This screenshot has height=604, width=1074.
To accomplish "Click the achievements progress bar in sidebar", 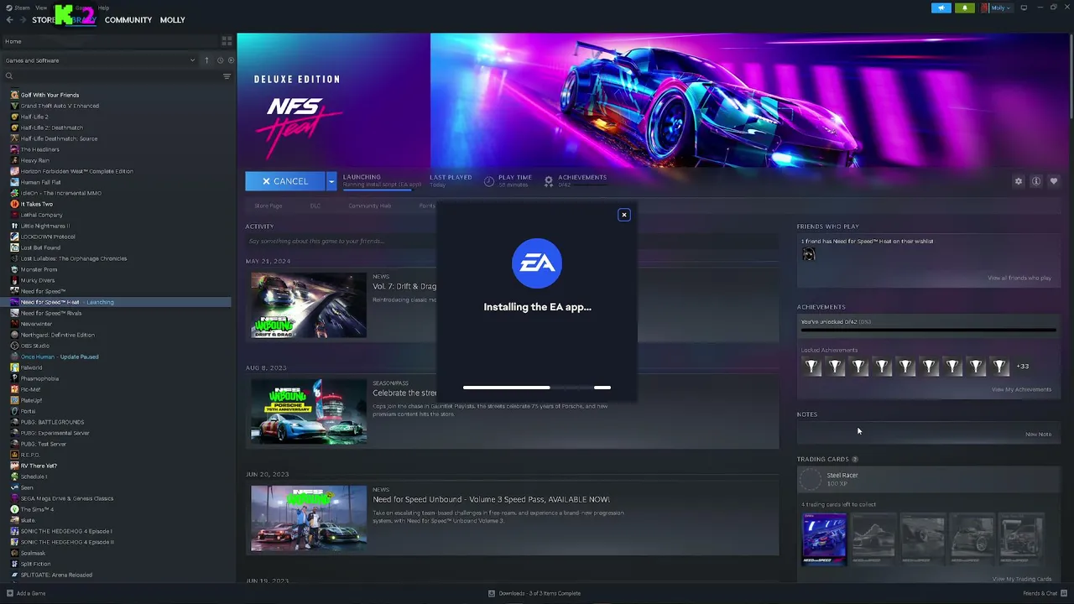I will tap(928, 330).
